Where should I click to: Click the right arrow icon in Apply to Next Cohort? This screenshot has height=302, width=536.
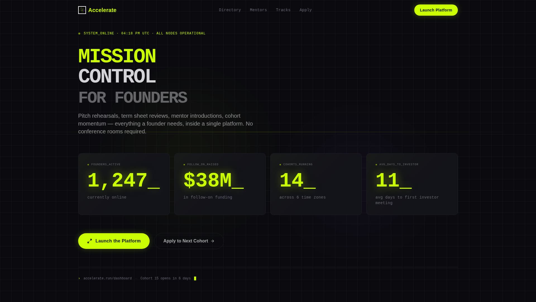tap(213, 241)
